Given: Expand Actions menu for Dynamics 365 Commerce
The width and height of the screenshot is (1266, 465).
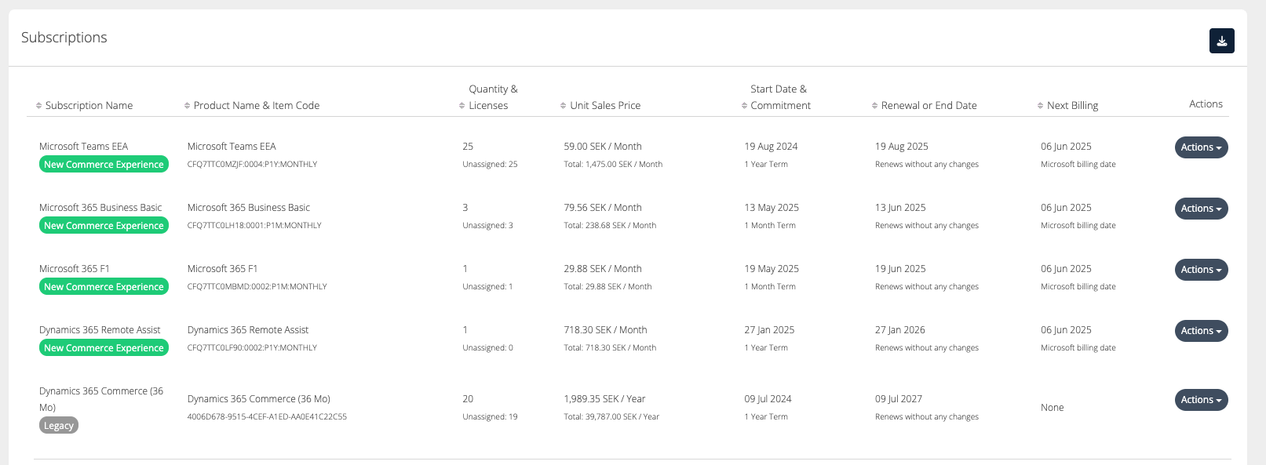Looking at the screenshot, I should (x=1201, y=400).
